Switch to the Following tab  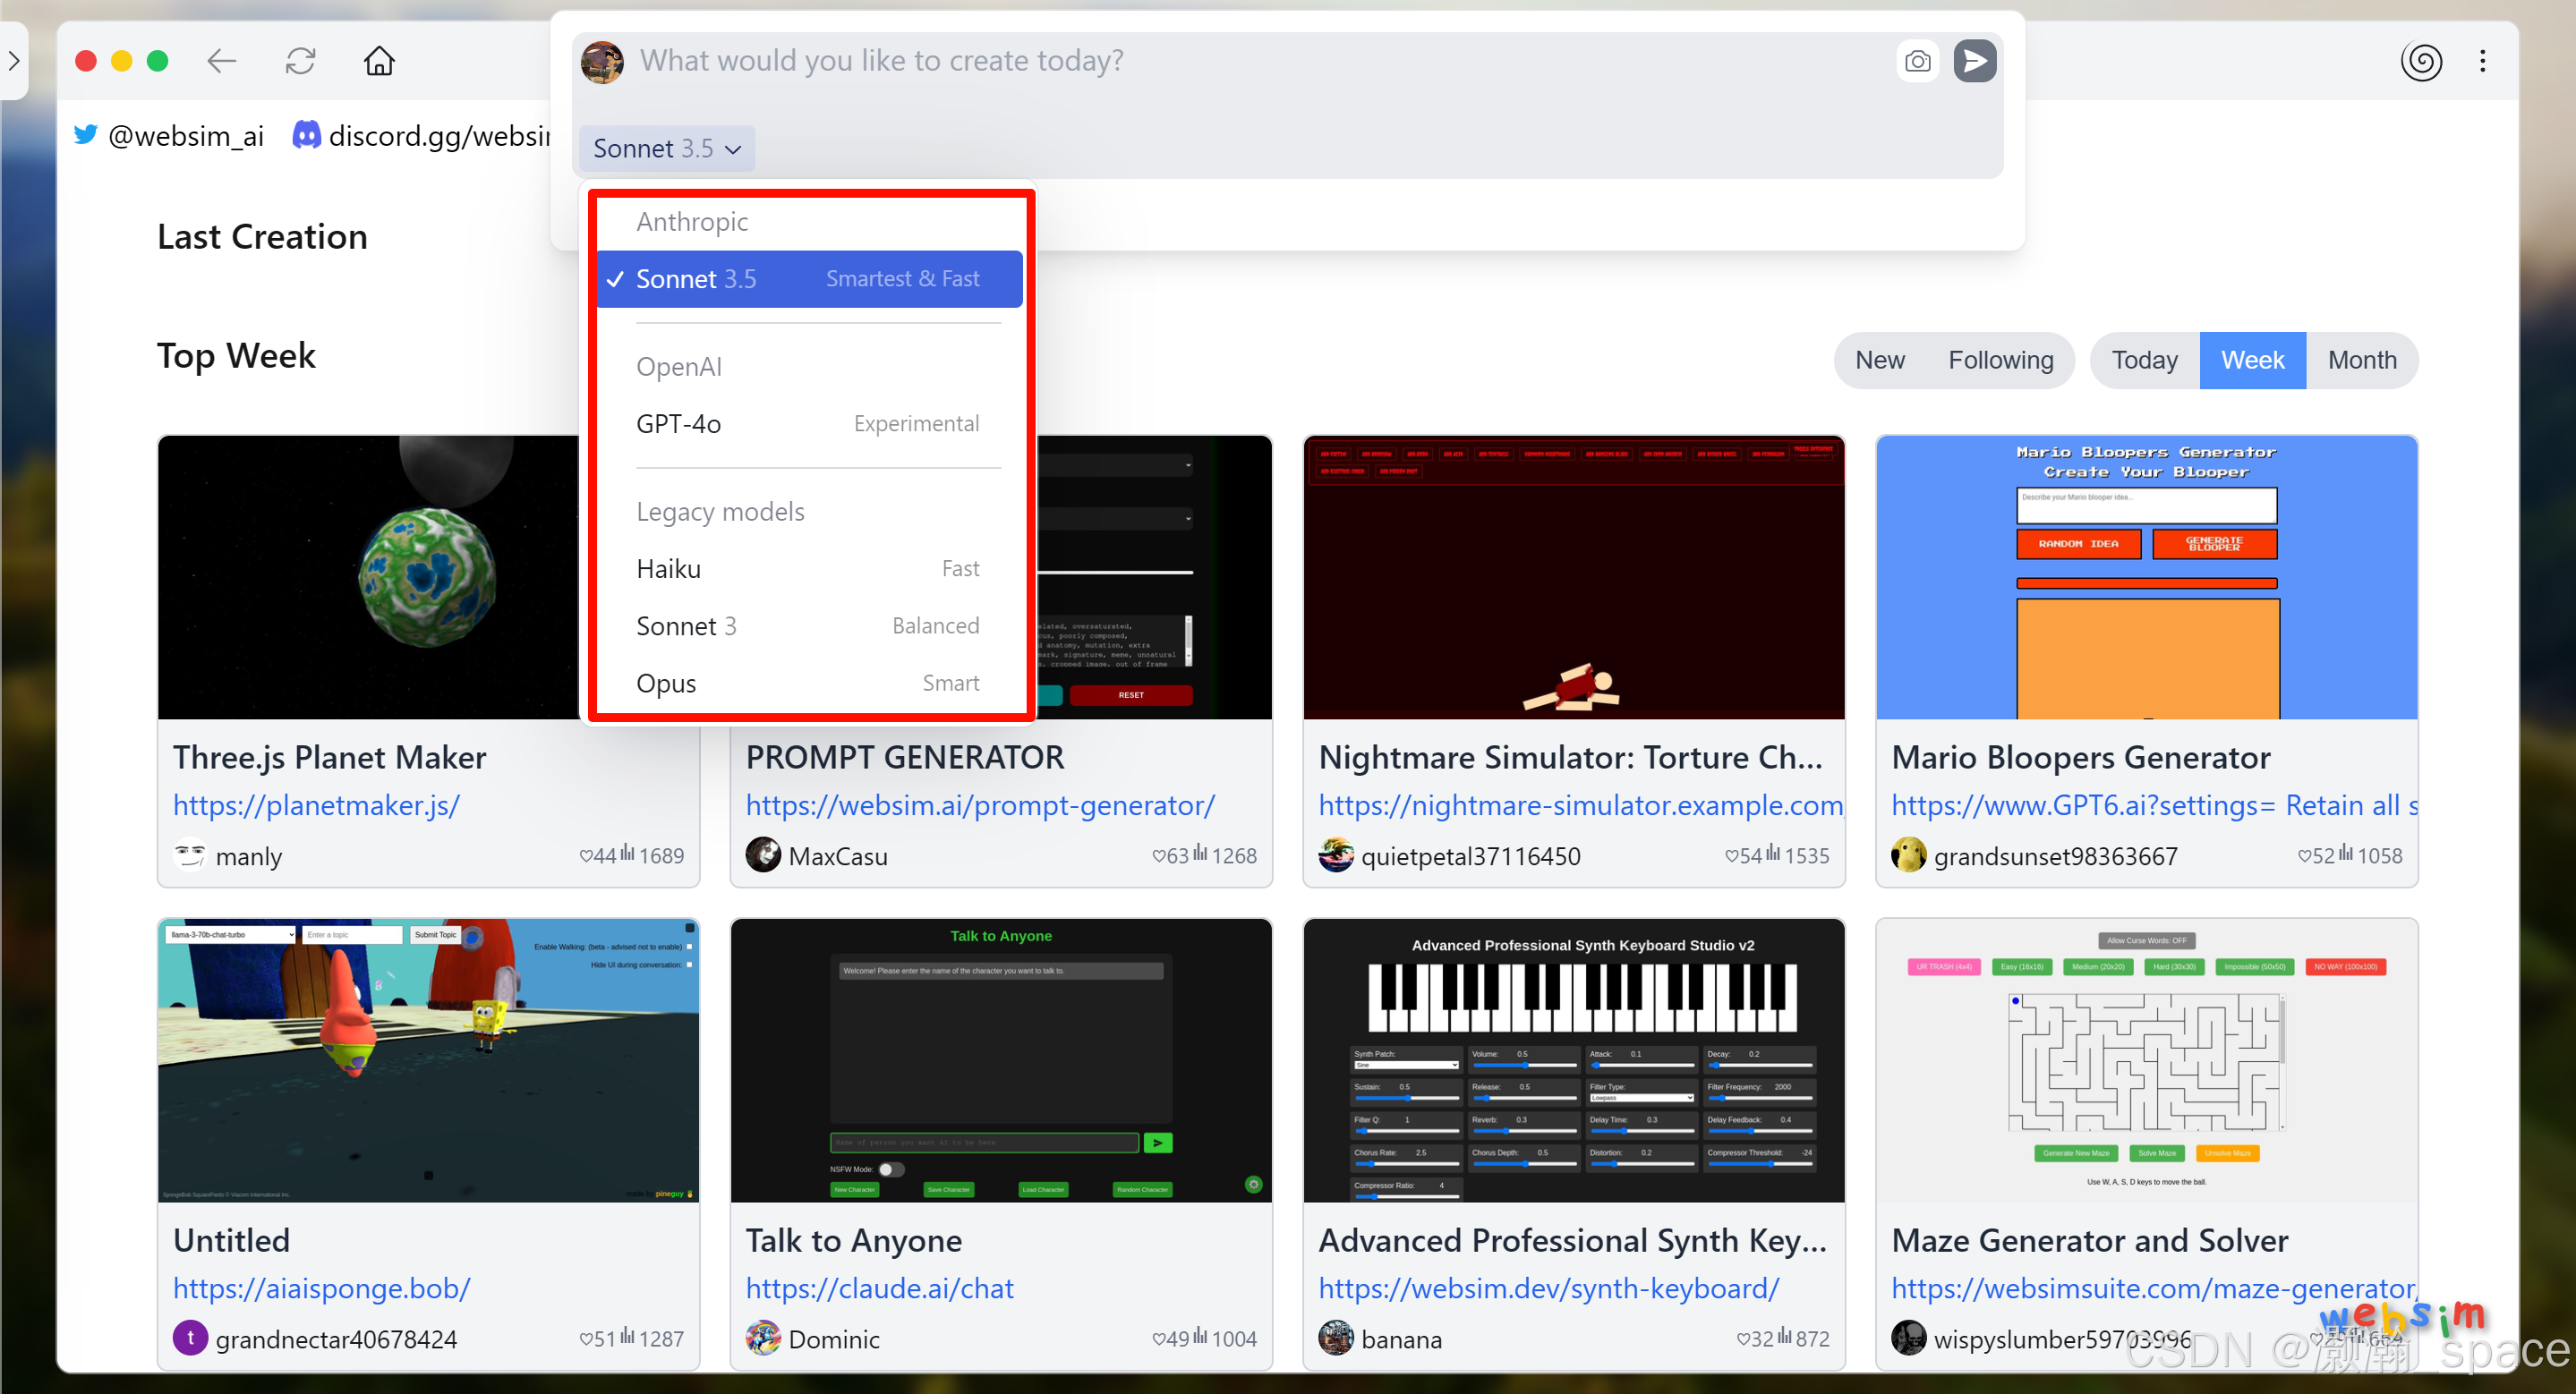click(x=2000, y=360)
